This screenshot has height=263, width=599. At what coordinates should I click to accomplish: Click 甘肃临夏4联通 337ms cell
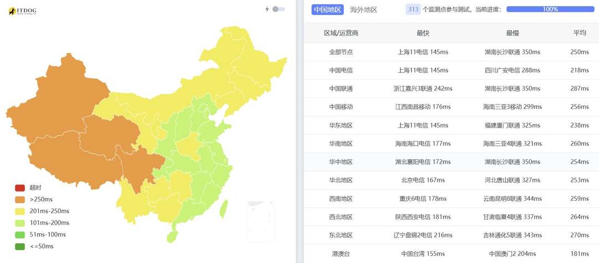coord(512,217)
